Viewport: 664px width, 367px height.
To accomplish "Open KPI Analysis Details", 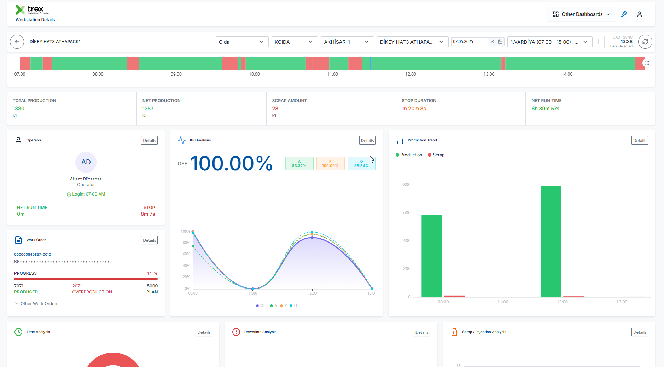I will tap(367, 141).
